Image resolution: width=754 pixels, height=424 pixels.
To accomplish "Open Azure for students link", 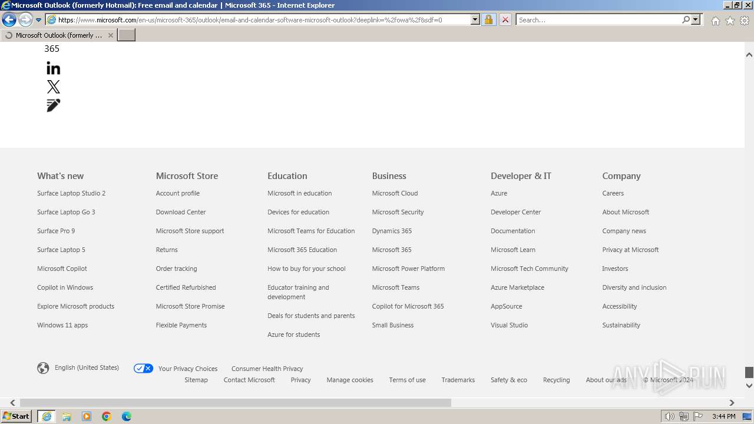I will (x=294, y=334).
